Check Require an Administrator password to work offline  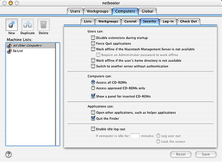pyautogui.click(x=98, y=55)
